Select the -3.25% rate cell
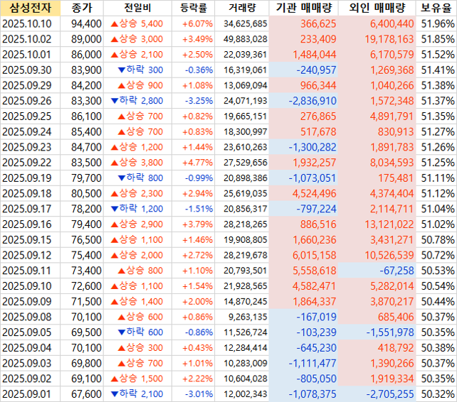The width and height of the screenshot is (457, 402). 193,101
